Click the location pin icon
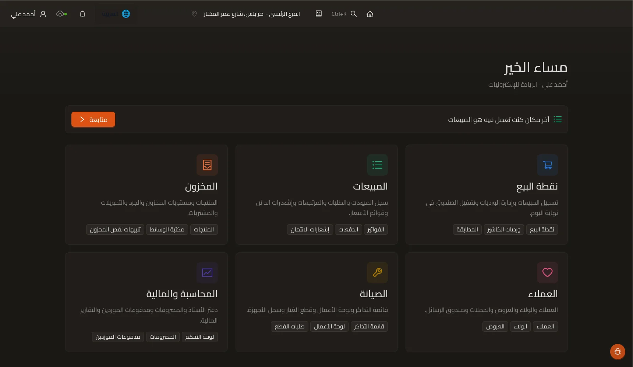The height and width of the screenshot is (367, 633). (x=194, y=14)
